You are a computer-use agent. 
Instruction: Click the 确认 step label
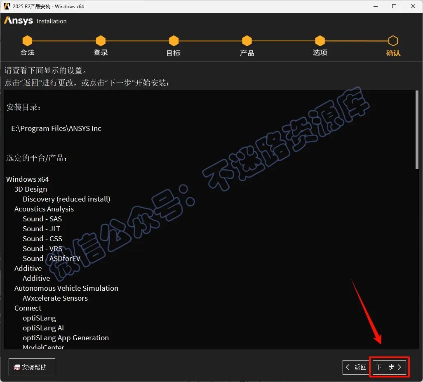(393, 53)
